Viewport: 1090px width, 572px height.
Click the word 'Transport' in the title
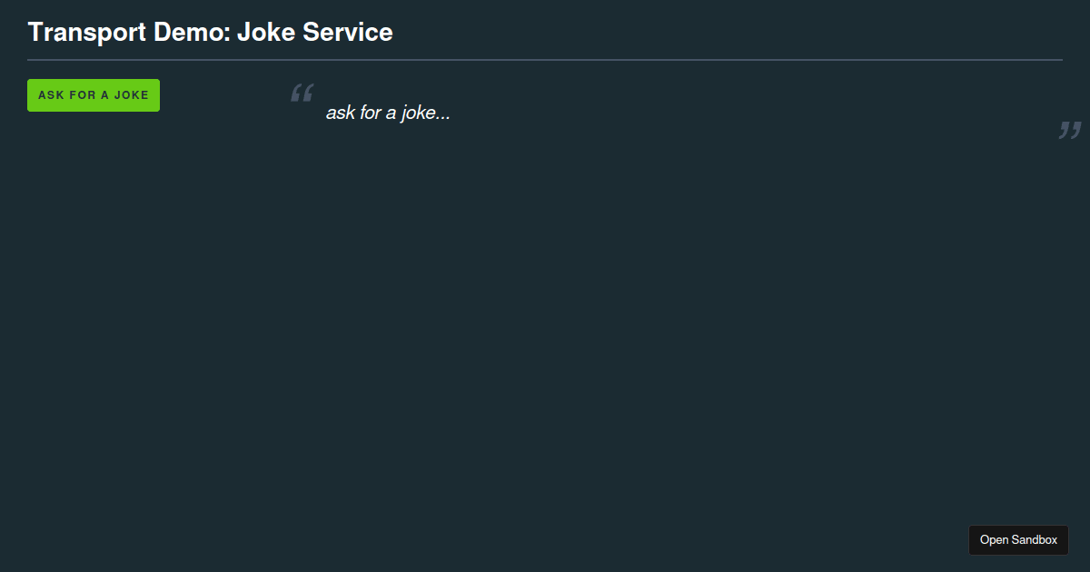pos(86,32)
